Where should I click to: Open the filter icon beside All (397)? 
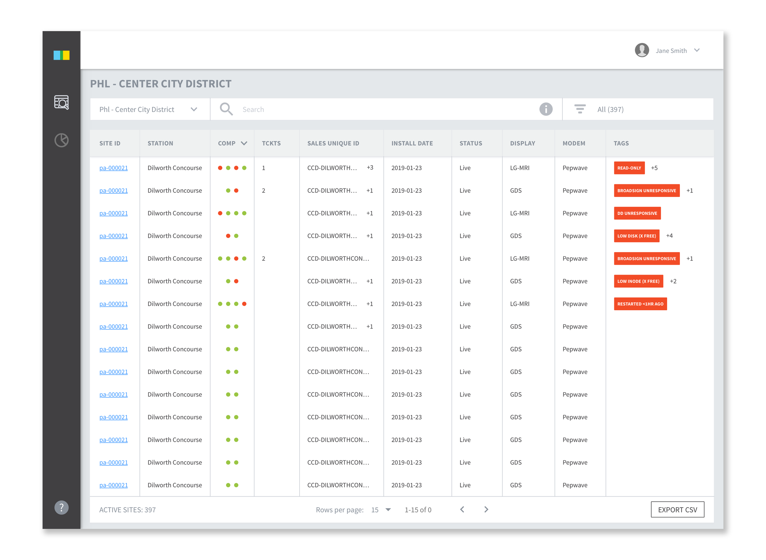point(580,109)
